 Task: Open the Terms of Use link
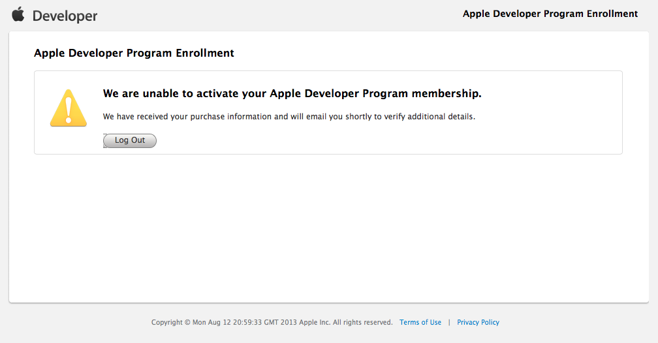click(x=420, y=322)
